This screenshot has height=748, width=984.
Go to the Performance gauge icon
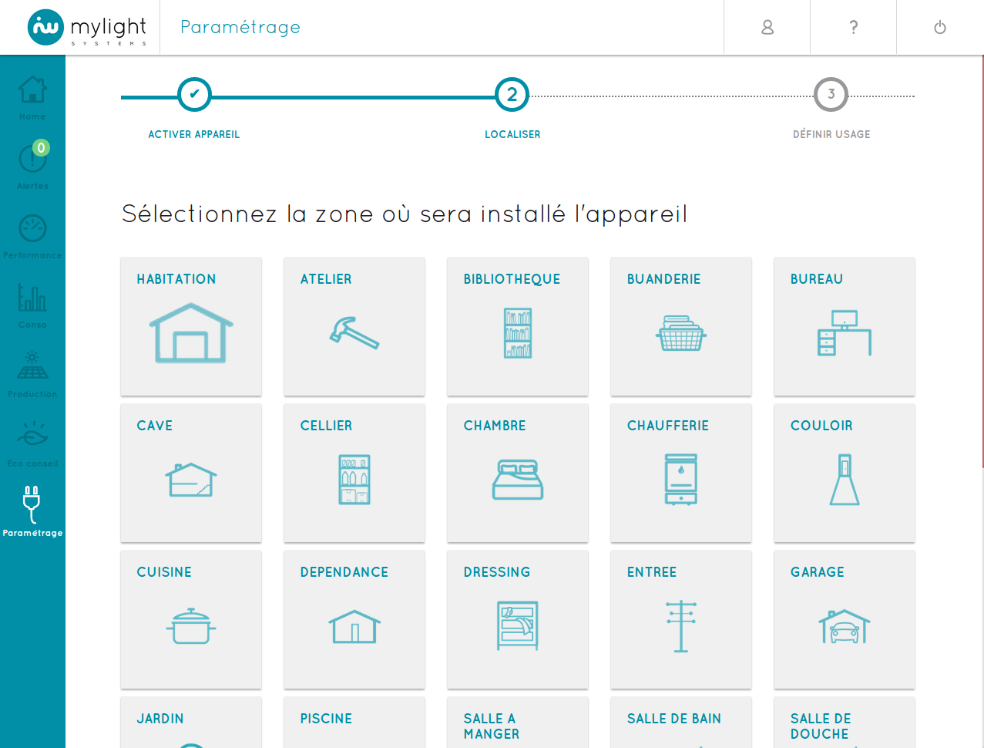click(32, 228)
